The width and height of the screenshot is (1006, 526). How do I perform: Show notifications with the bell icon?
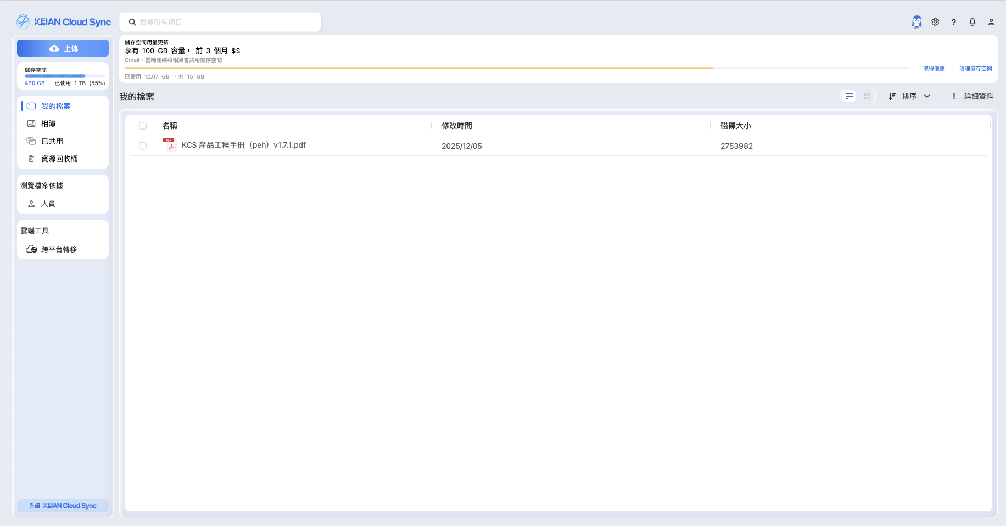[x=973, y=22]
